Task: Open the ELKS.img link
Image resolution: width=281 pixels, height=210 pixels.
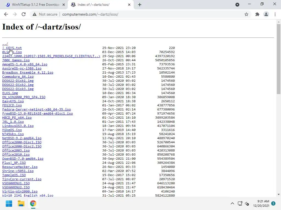Action: pos(10,93)
